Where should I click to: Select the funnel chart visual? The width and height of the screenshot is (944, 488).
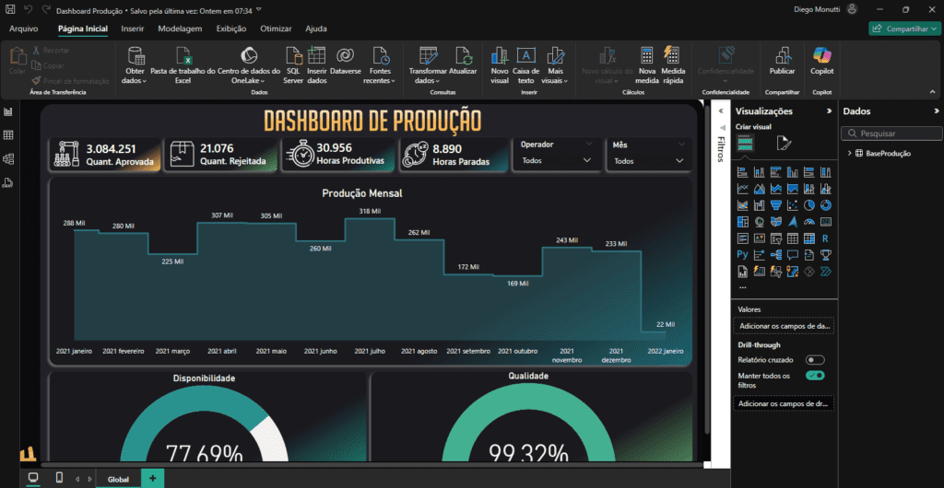[x=776, y=205]
